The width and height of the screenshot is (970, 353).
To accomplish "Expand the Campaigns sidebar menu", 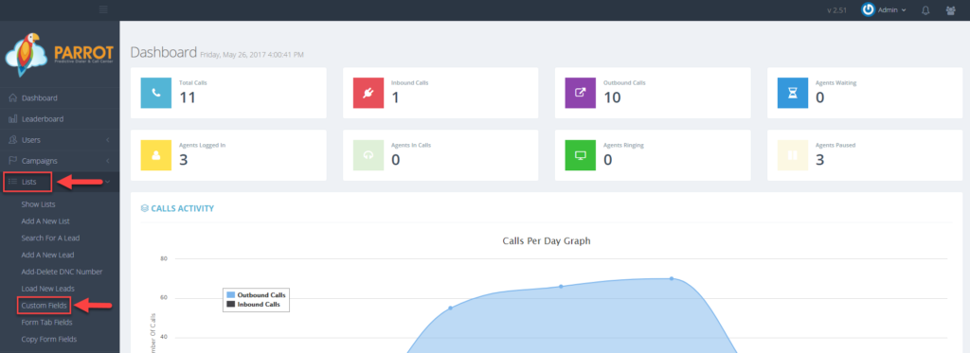I will [60, 161].
